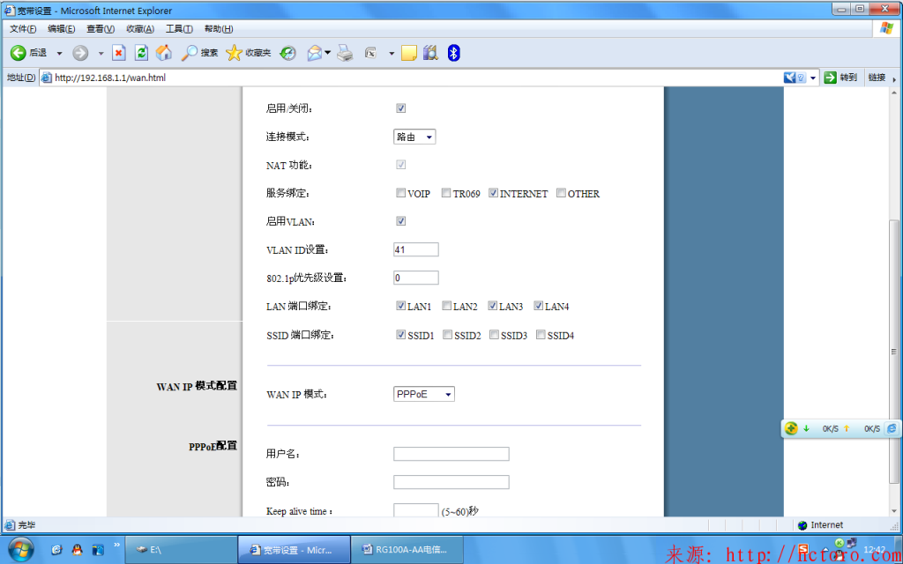Toggle the SSID3 binding checkbox
Image resolution: width=903 pixels, height=564 pixels.
coord(494,334)
